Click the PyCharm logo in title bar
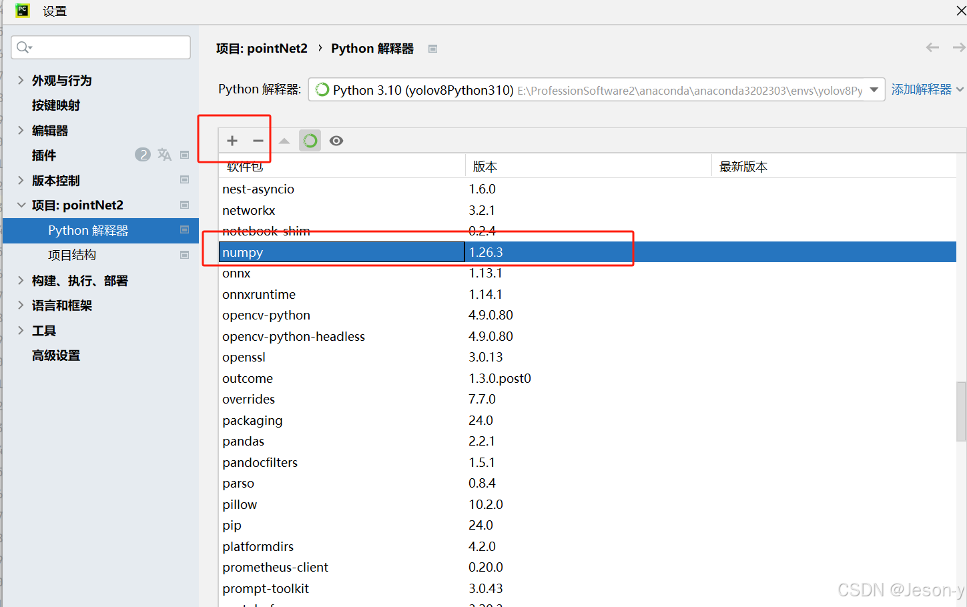The image size is (967, 607). tap(23, 11)
